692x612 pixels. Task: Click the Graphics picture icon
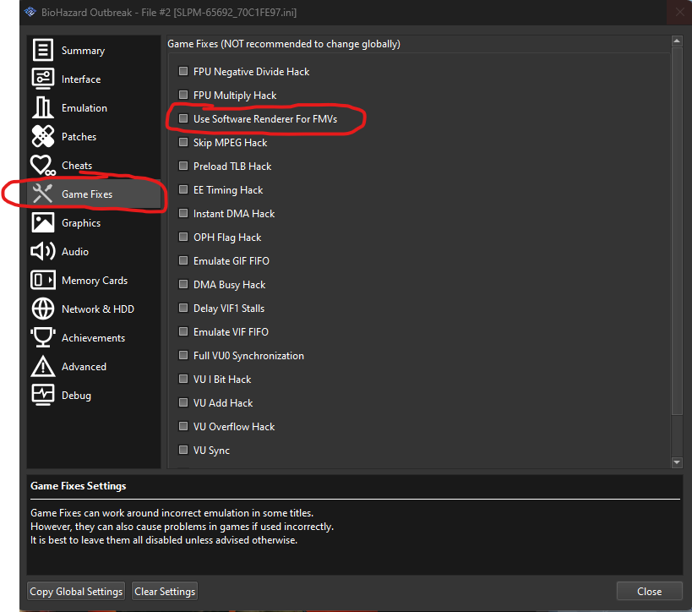pos(43,222)
